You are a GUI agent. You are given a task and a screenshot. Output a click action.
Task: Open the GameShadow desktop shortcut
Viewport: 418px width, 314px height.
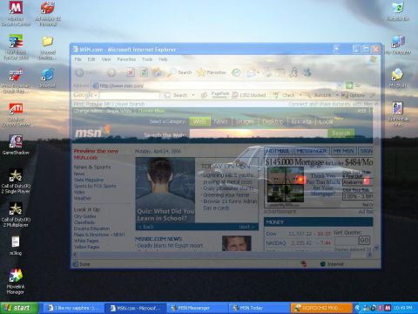(x=16, y=144)
